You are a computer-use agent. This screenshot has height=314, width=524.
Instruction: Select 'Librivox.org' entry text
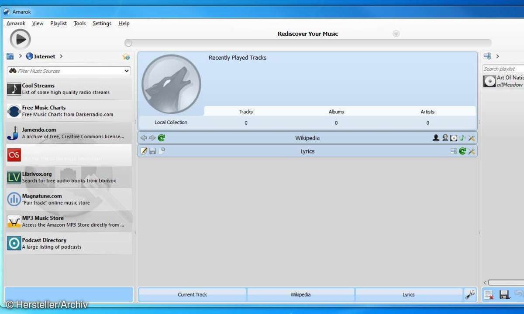coord(37,174)
